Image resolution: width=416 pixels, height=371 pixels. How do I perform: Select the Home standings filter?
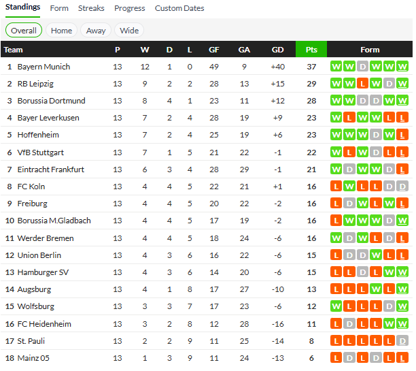[61, 30]
